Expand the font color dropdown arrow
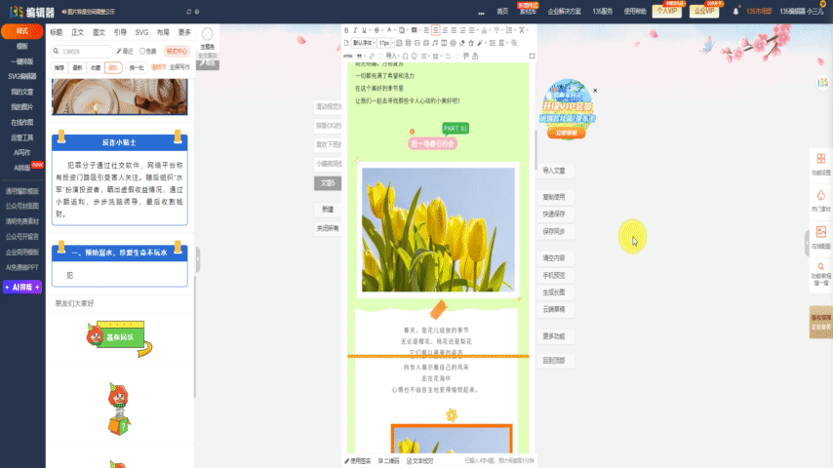 395,30
